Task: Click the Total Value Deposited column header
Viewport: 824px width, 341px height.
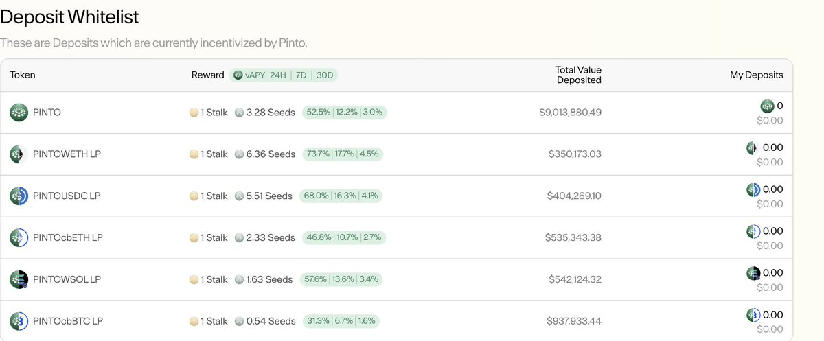Action: tap(578, 75)
